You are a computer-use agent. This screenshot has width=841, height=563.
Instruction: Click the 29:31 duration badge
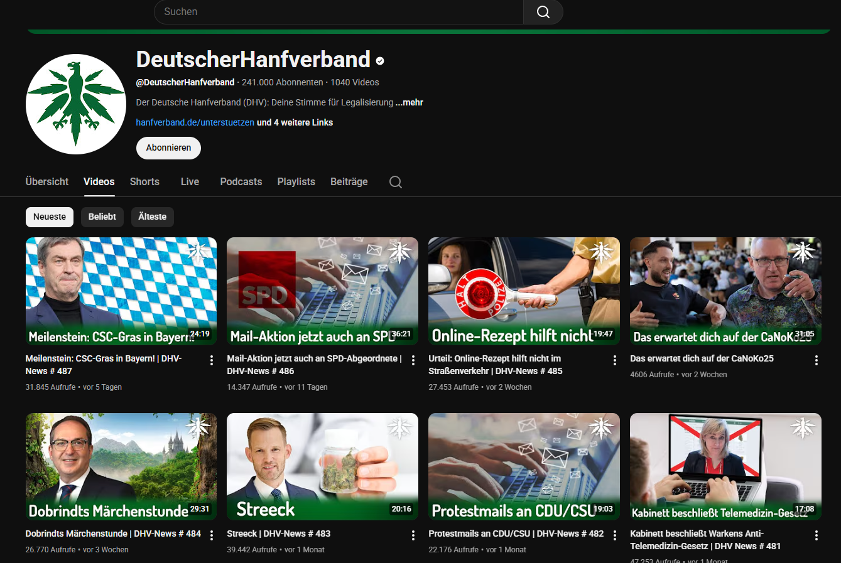(200, 509)
